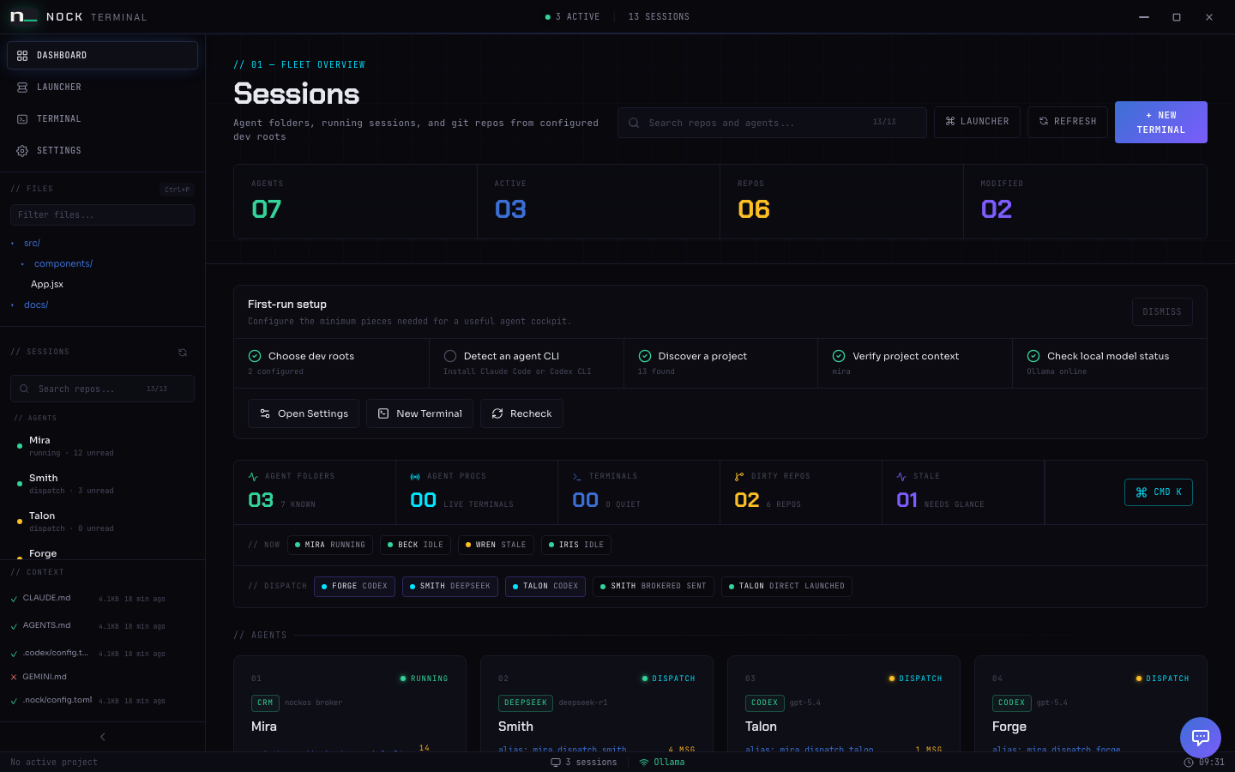Click the 3 ACTIVE indicator

click(x=572, y=17)
